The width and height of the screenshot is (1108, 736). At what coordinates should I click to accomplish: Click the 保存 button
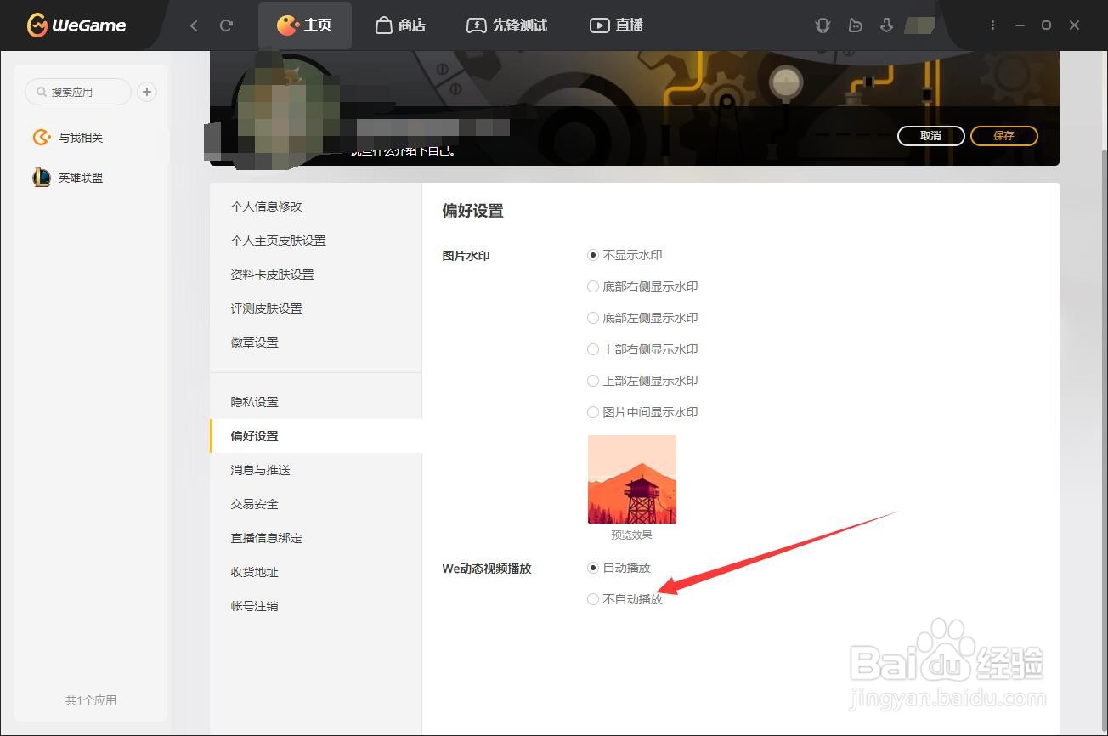[1003, 135]
